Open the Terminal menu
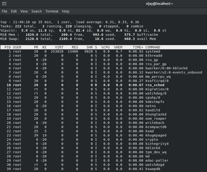The height and width of the screenshot is (172, 207). point(52,11)
